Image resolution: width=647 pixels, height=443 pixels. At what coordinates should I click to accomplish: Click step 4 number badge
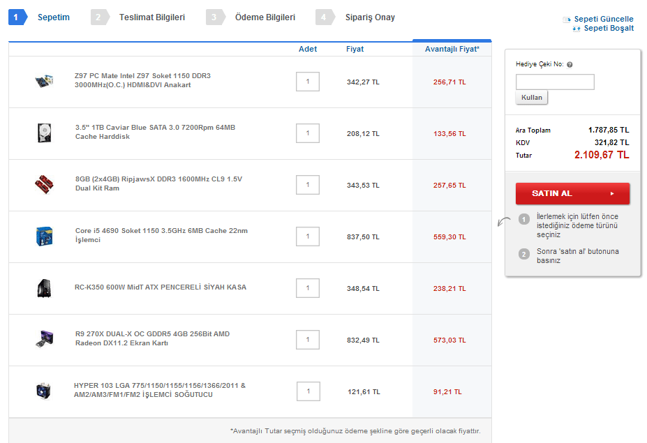(325, 17)
